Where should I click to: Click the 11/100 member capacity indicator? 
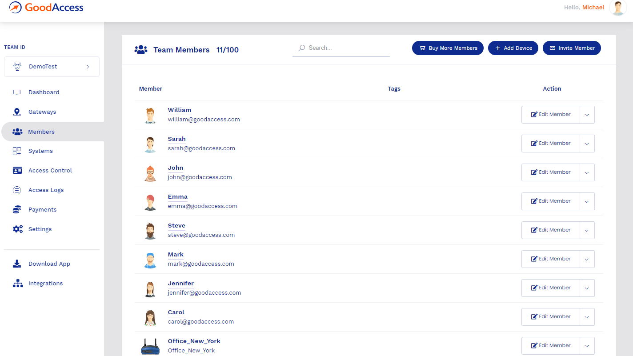pyautogui.click(x=228, y=50)
